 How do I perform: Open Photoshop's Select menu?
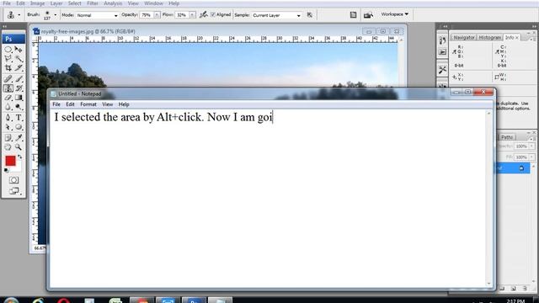click(x=74, y=3)
